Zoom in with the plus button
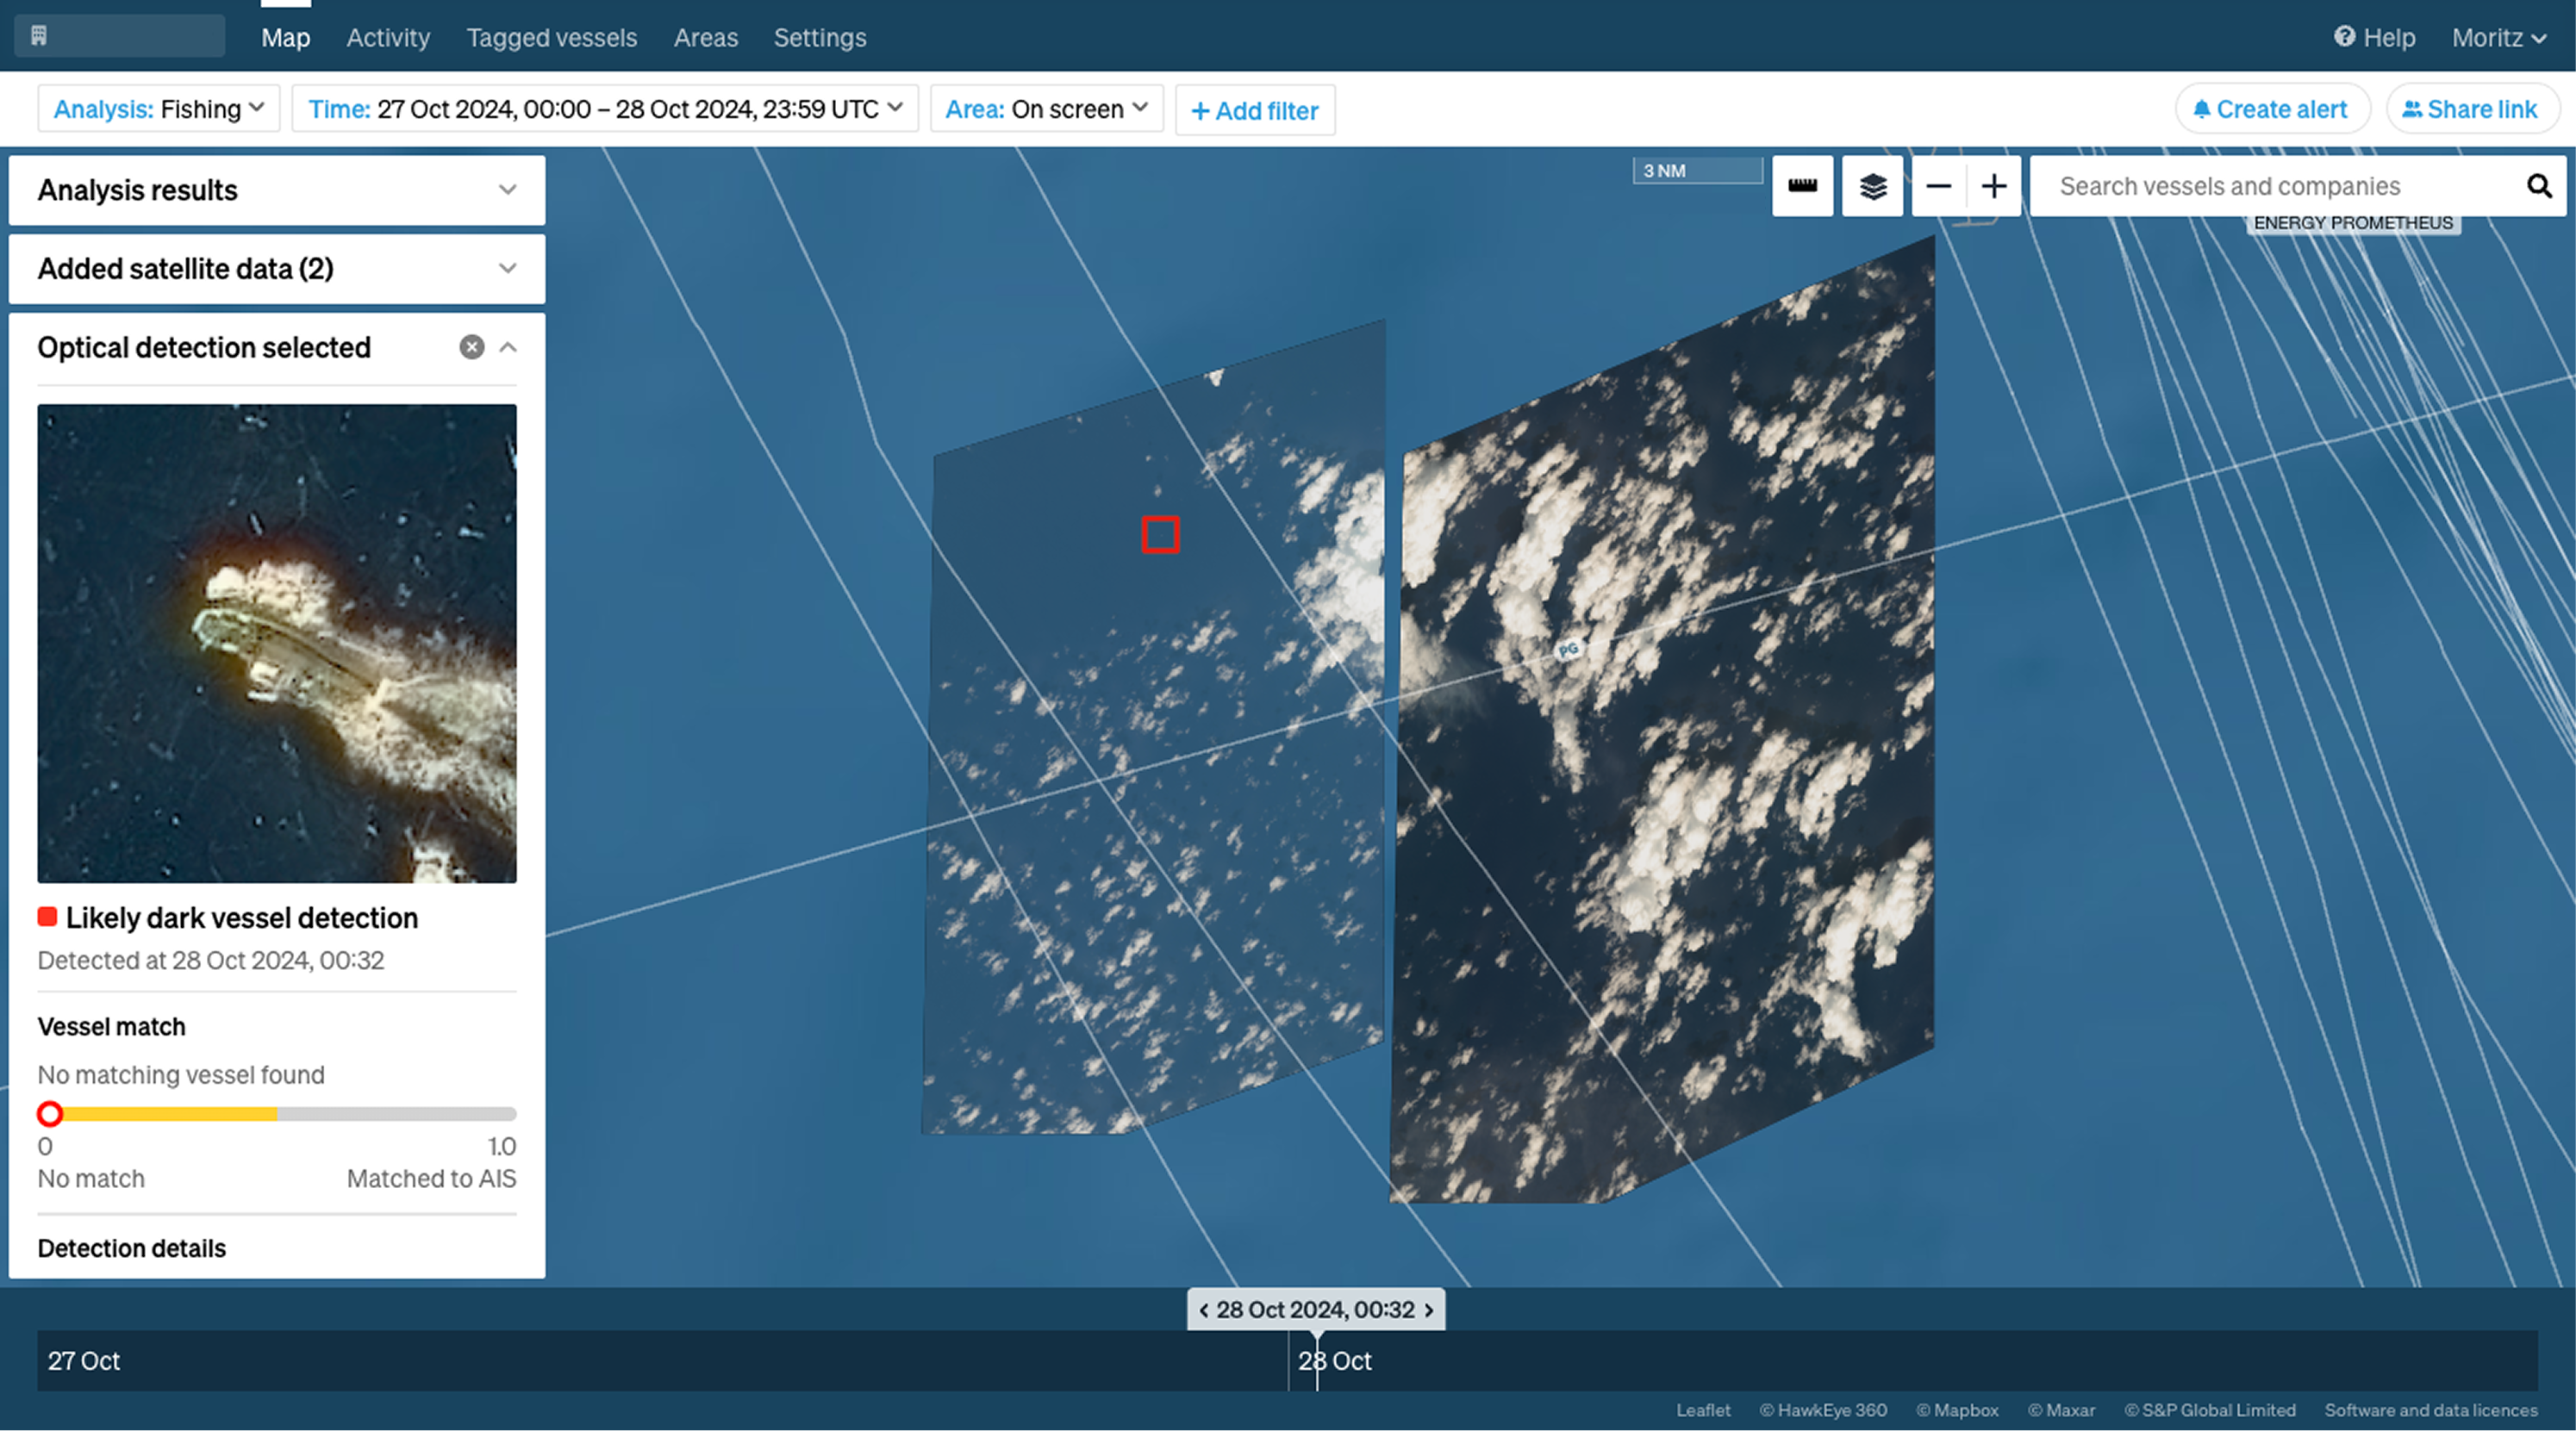This screenshot has height=1431, width=2576. [x=1994, y=186]
